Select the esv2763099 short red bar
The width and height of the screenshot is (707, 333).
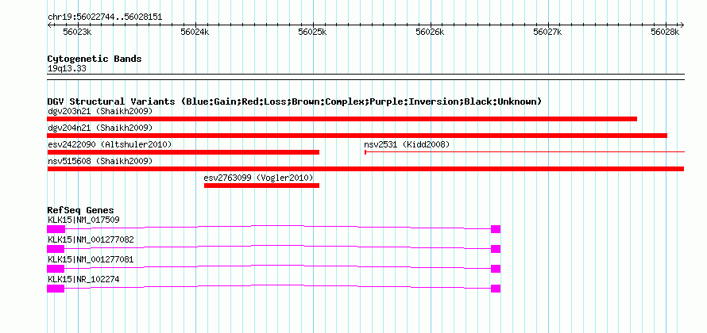261,186
